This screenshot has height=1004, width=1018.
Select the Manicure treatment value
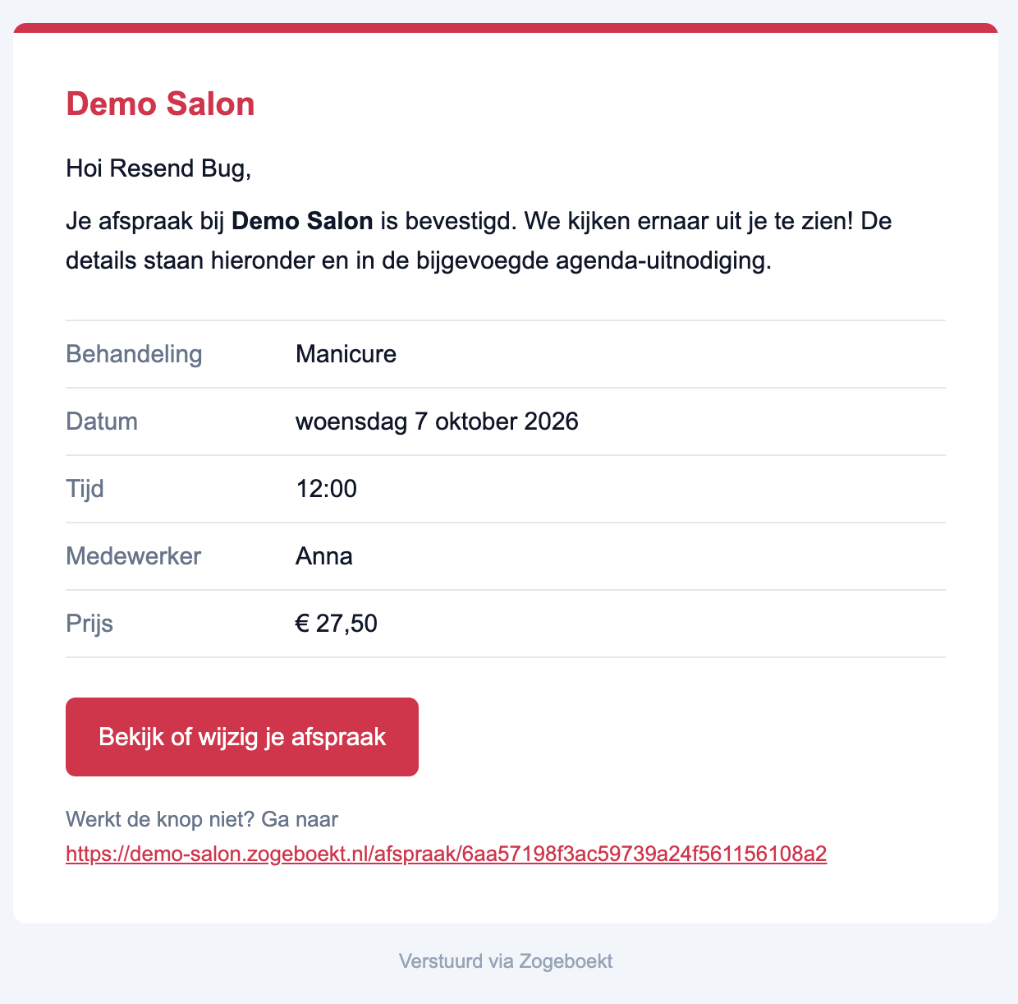[x=346, y=354]
